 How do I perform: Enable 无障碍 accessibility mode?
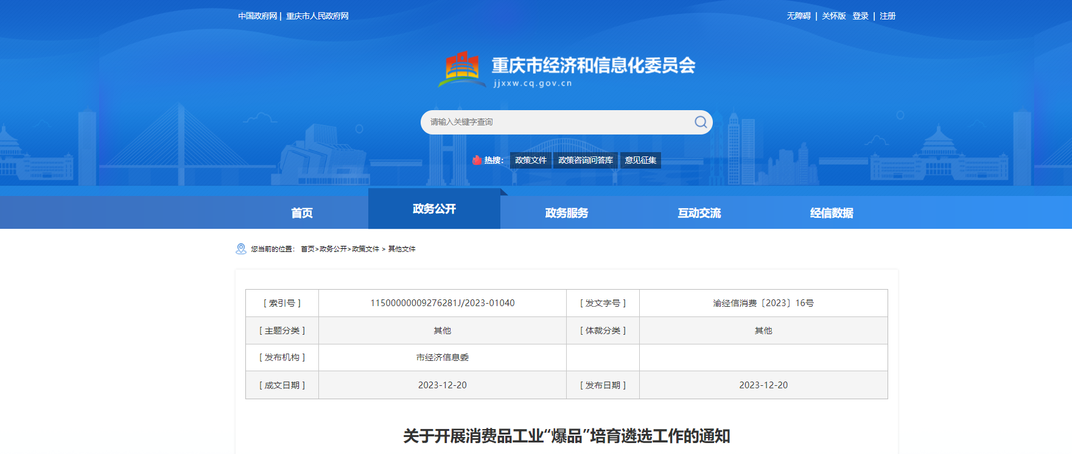798,16
